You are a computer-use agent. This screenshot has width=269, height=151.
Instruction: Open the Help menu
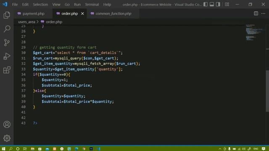[x=107, y=5]
